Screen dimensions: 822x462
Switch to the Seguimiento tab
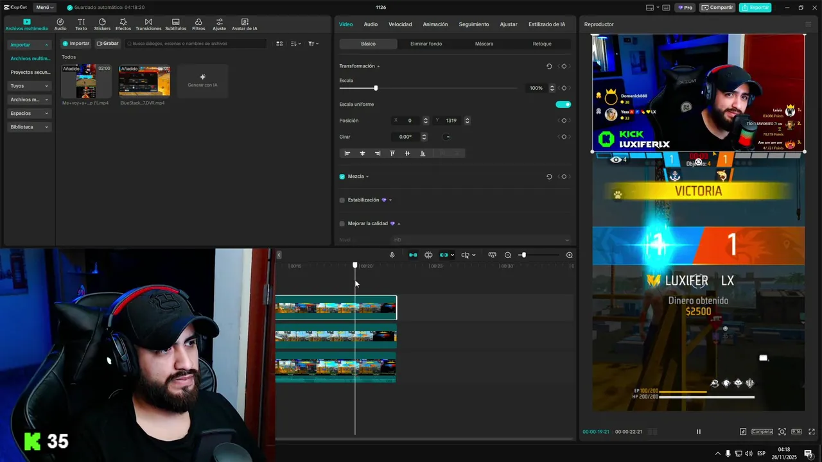[474, 24]
